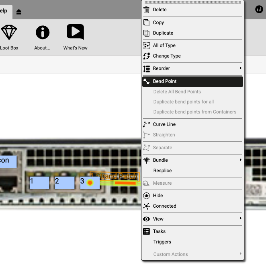Expand the View submenu arrow
The height and width of the screenshot is (266, 266).
click(241, 219)
